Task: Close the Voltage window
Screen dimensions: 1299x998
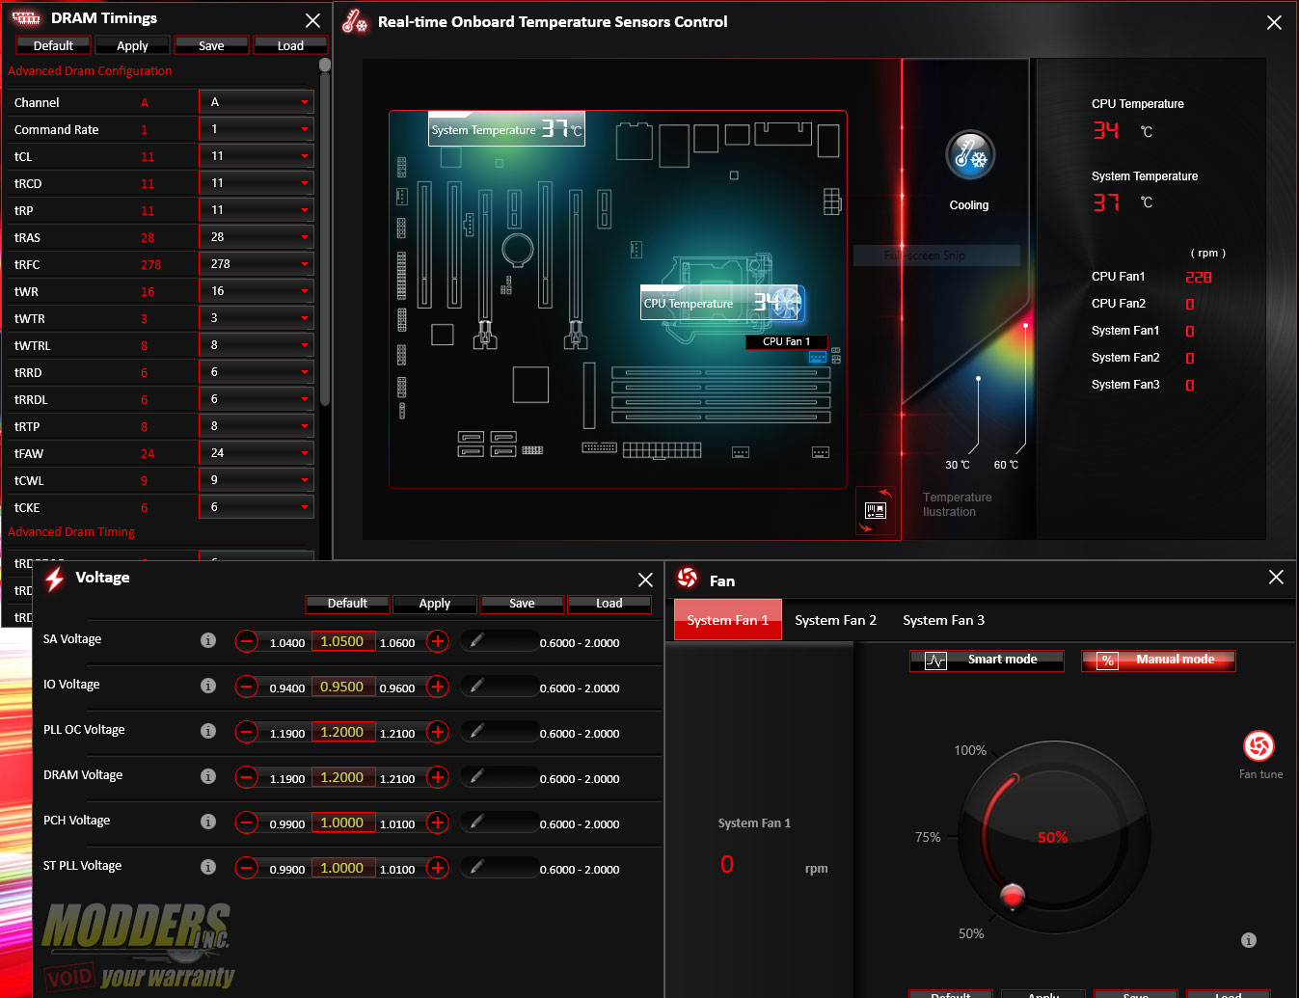Action: click(645, 580)
